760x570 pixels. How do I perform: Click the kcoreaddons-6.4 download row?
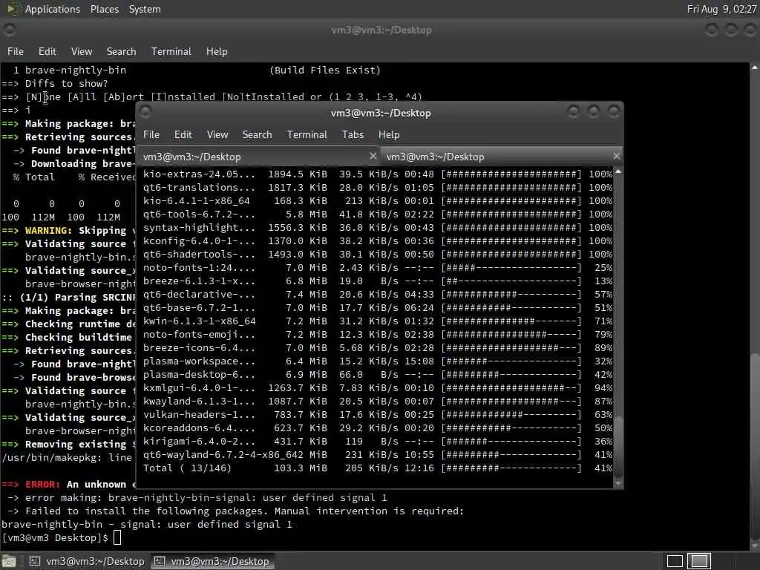click(x=378, y=428)
